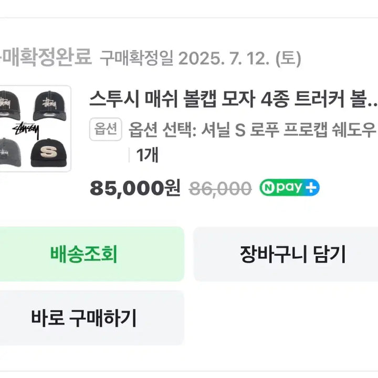Click the vertical divider before 1개 quantity
The image size is (378, 378).
click(129, 155)
